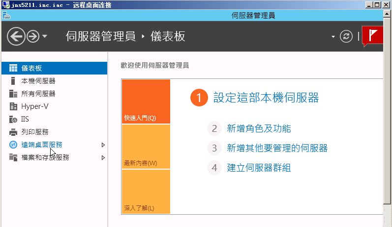Click the 所有伺服器 servers icon
The height and width of the screenshot is (227, 392).
coord(13,94)
